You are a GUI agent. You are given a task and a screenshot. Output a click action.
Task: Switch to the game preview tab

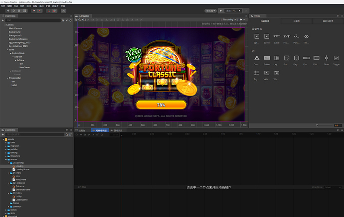[117, 130]
